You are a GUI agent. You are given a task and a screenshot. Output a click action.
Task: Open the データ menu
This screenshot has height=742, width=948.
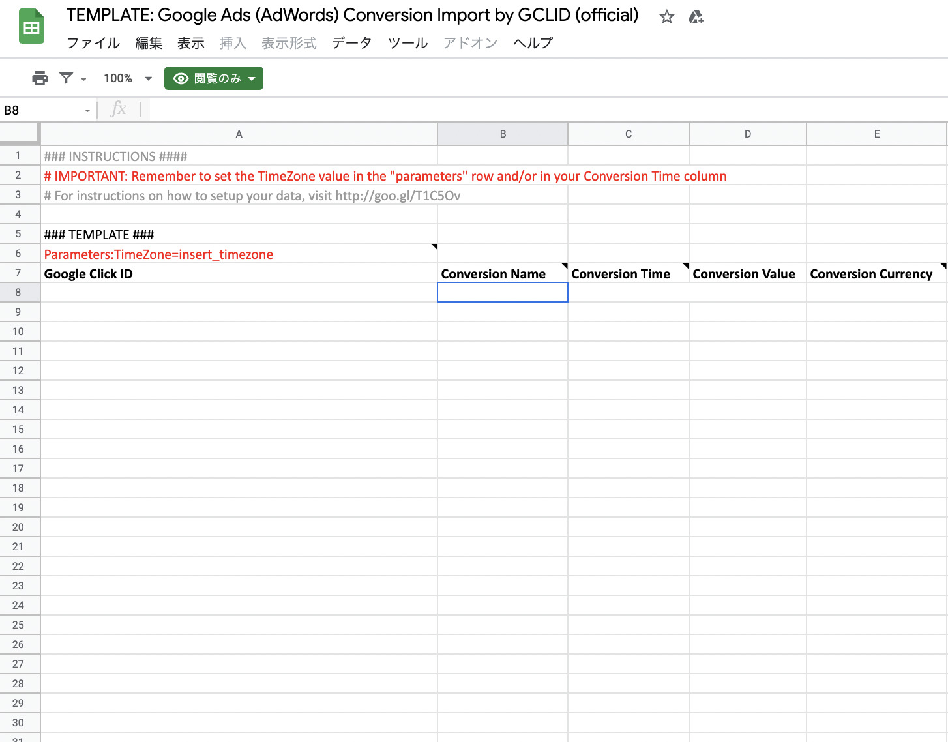351,43
